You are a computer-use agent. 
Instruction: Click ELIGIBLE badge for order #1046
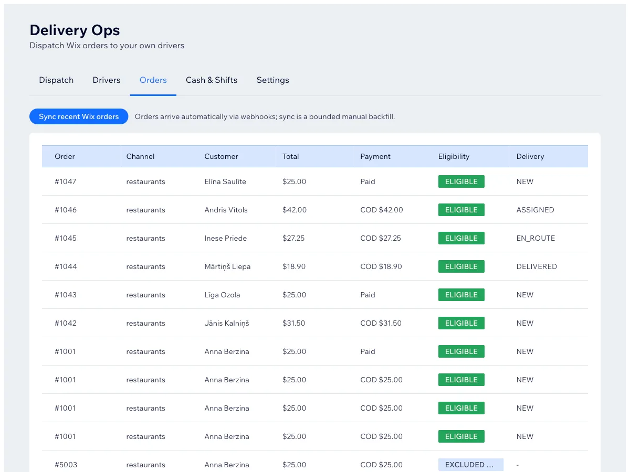461,210
